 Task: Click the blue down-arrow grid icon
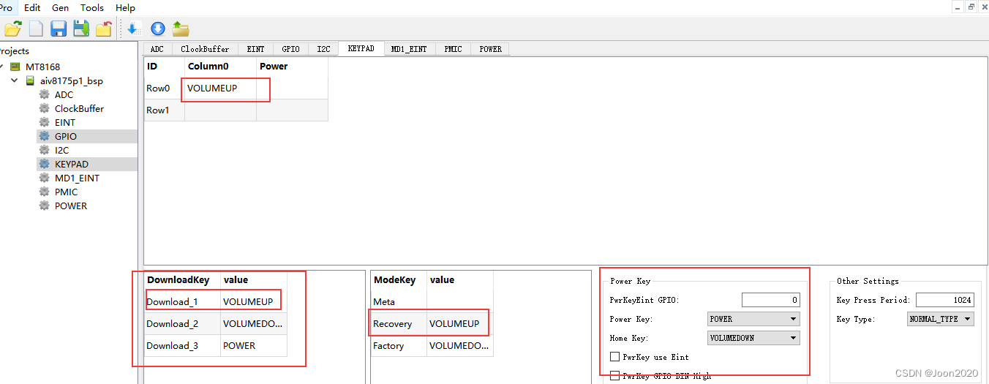click(x=133, y=29)
